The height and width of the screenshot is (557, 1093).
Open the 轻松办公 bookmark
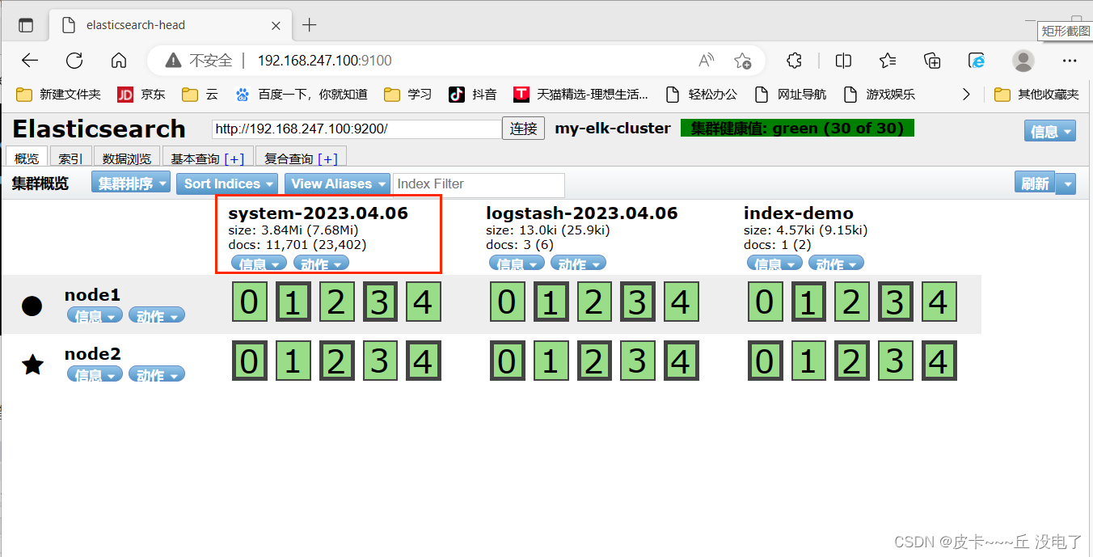click(701, 95)
